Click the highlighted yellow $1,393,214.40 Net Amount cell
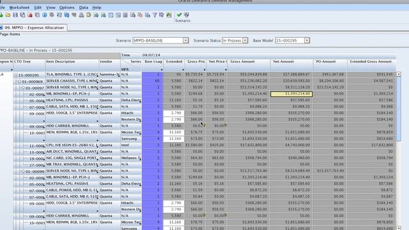The image size is (409, 230). tap(291, 94)
